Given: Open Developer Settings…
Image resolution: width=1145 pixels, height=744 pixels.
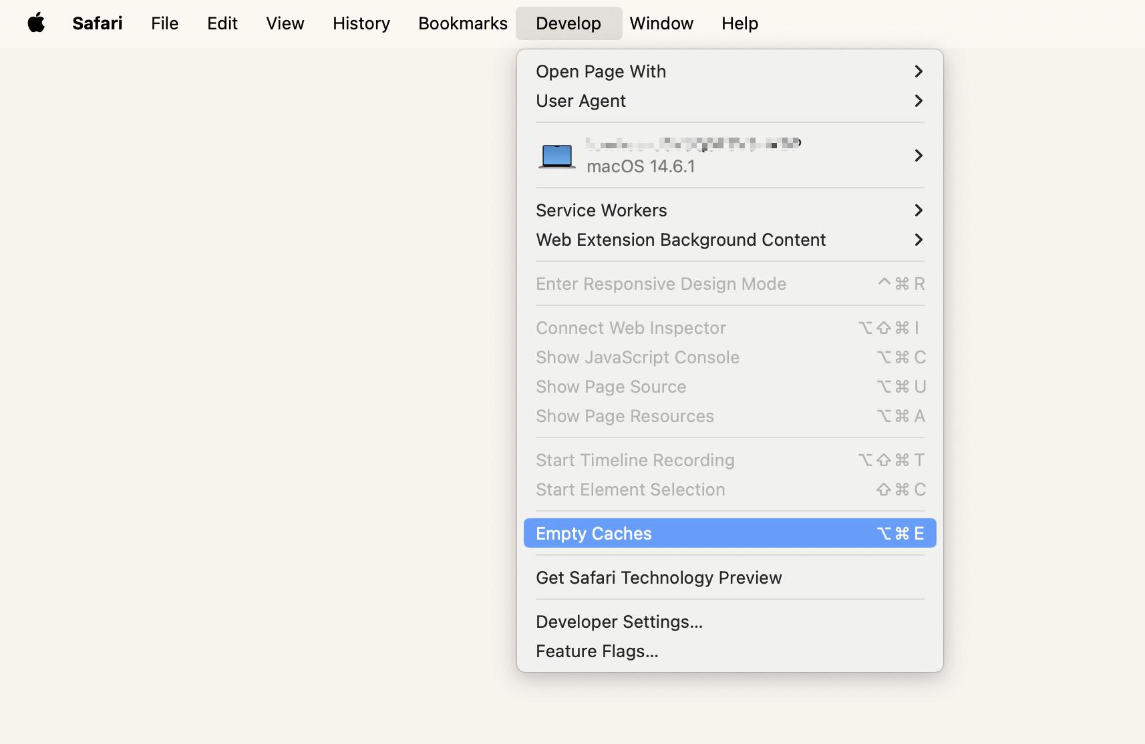Looking at the screenshot, I should [730, 622].
